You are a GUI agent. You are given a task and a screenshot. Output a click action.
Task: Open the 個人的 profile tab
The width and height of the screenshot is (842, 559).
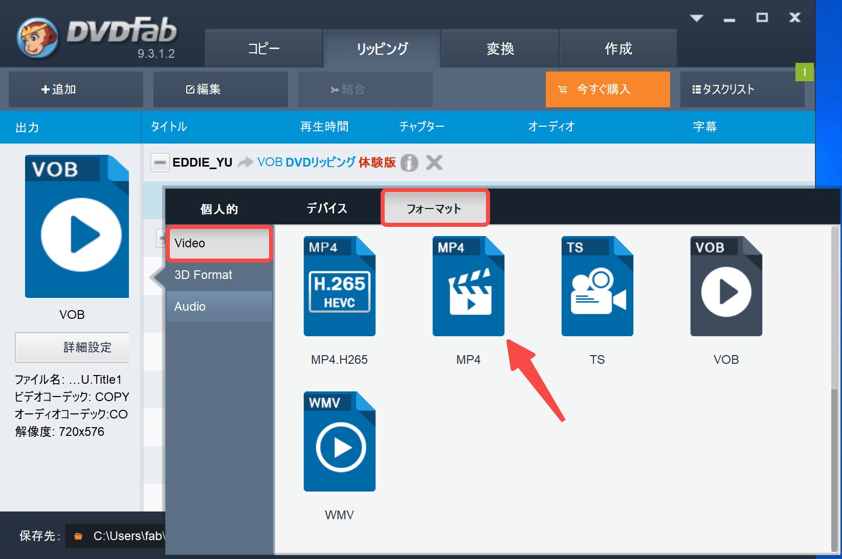click(219, 208)
